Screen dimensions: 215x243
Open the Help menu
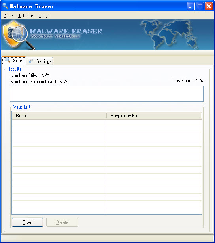[x=43, y=15]
